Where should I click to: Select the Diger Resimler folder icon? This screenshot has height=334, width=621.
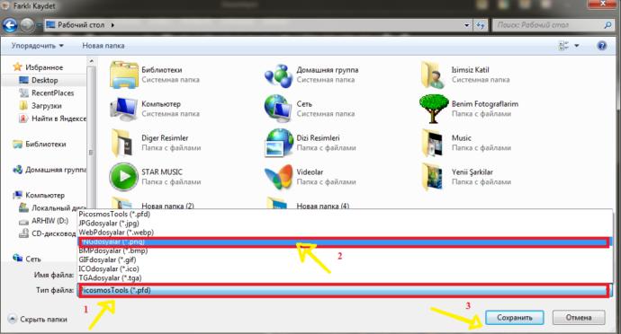pos(122,143)
